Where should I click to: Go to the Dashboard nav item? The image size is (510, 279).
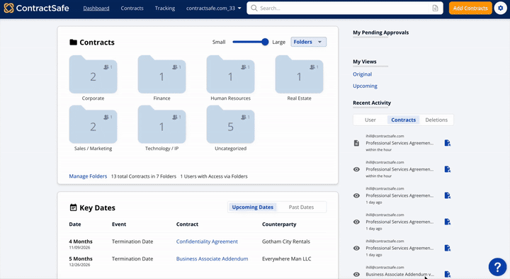pyautogui.click(x=96, y=8)
